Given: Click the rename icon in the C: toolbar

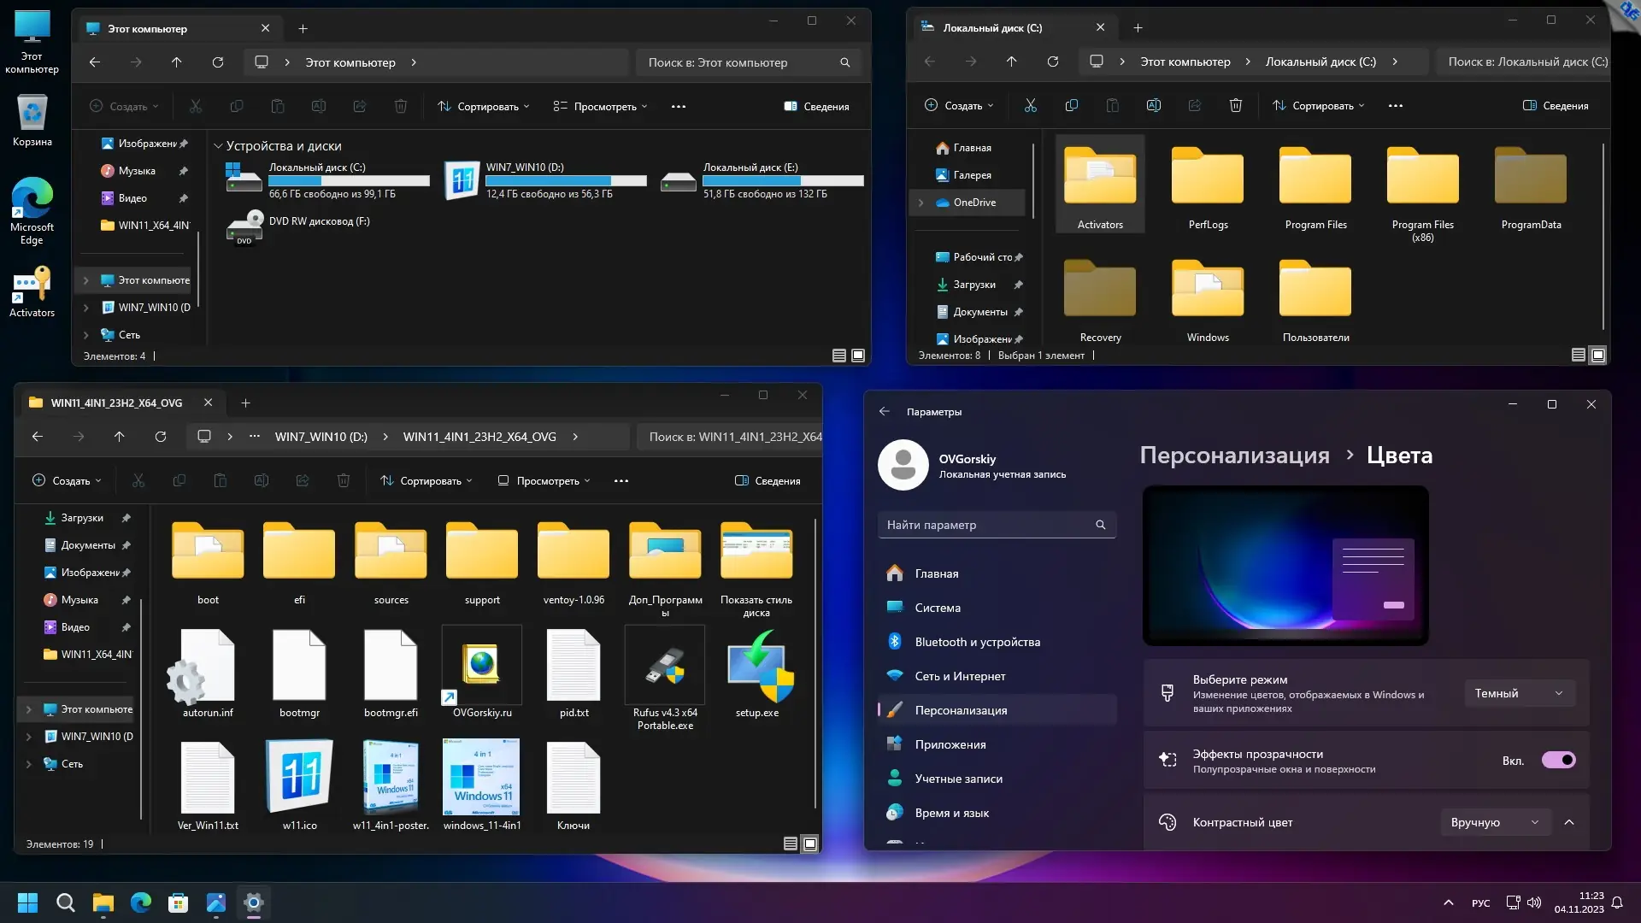Looking at the screenshot, I should click(x=1153, y=105).
